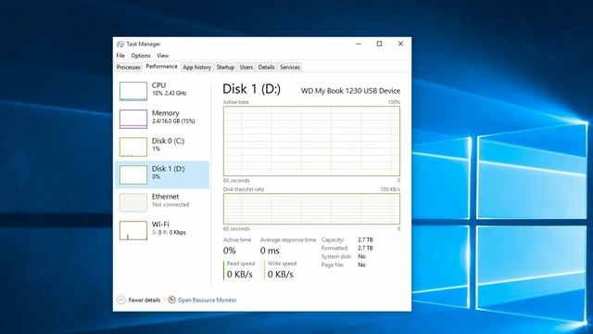Screen dimensions: 593x334
Task: Click the System disk No value
Action: (x=361, y=256)
